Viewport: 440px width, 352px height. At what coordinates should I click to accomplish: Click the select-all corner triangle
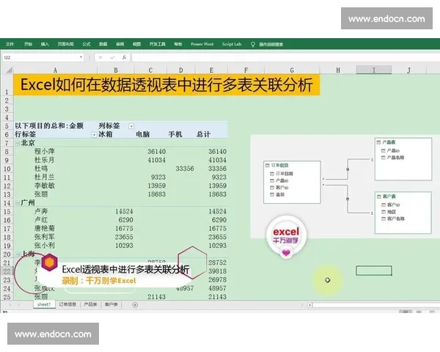tap(9, 70)
